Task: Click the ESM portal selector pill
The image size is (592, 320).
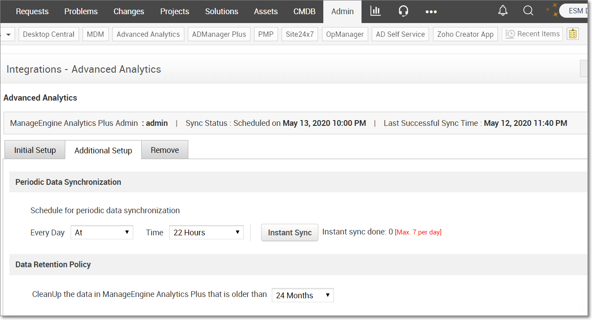Action: [x=576, y=11]
